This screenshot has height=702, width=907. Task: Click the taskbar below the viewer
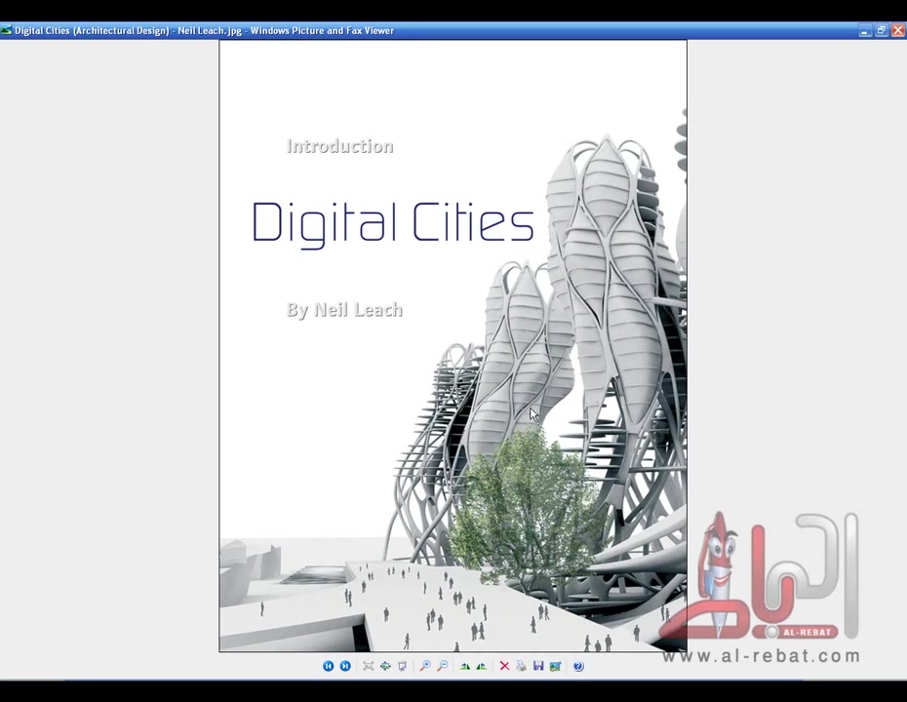coord(453,694)
